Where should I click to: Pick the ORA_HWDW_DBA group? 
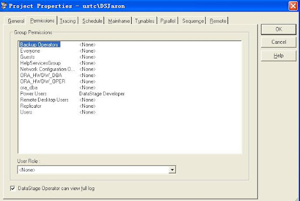click(41, 76)
